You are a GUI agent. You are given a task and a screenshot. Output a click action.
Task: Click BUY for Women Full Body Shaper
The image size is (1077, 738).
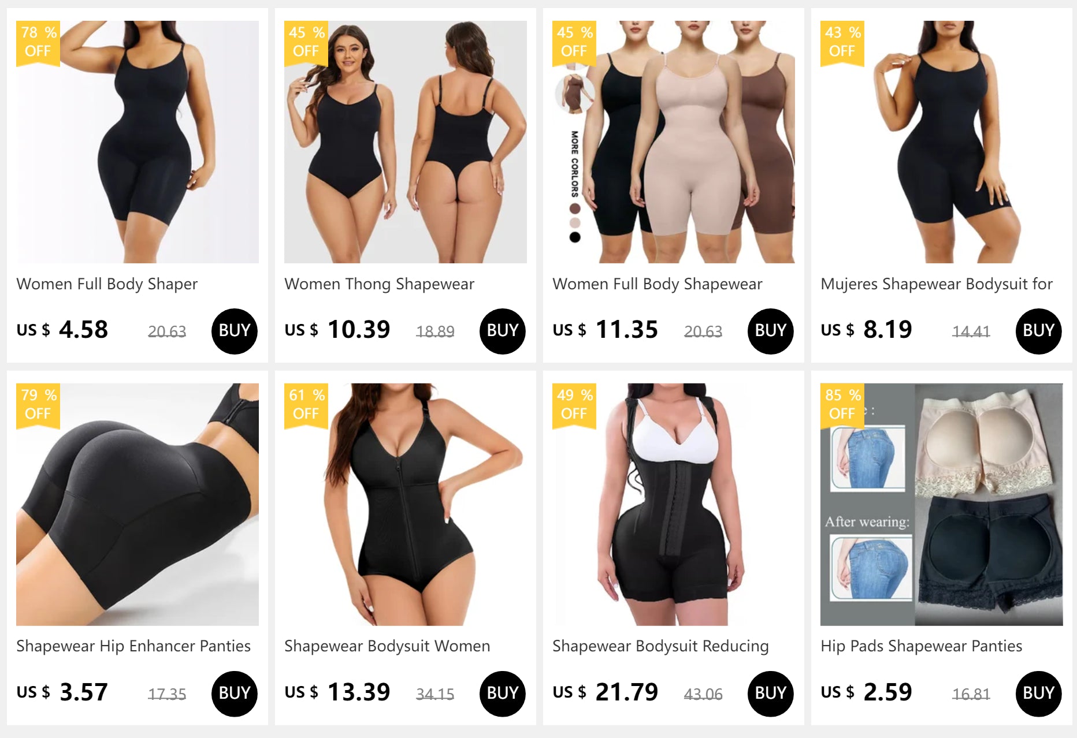pyautogui.click(x=234, y=331)
